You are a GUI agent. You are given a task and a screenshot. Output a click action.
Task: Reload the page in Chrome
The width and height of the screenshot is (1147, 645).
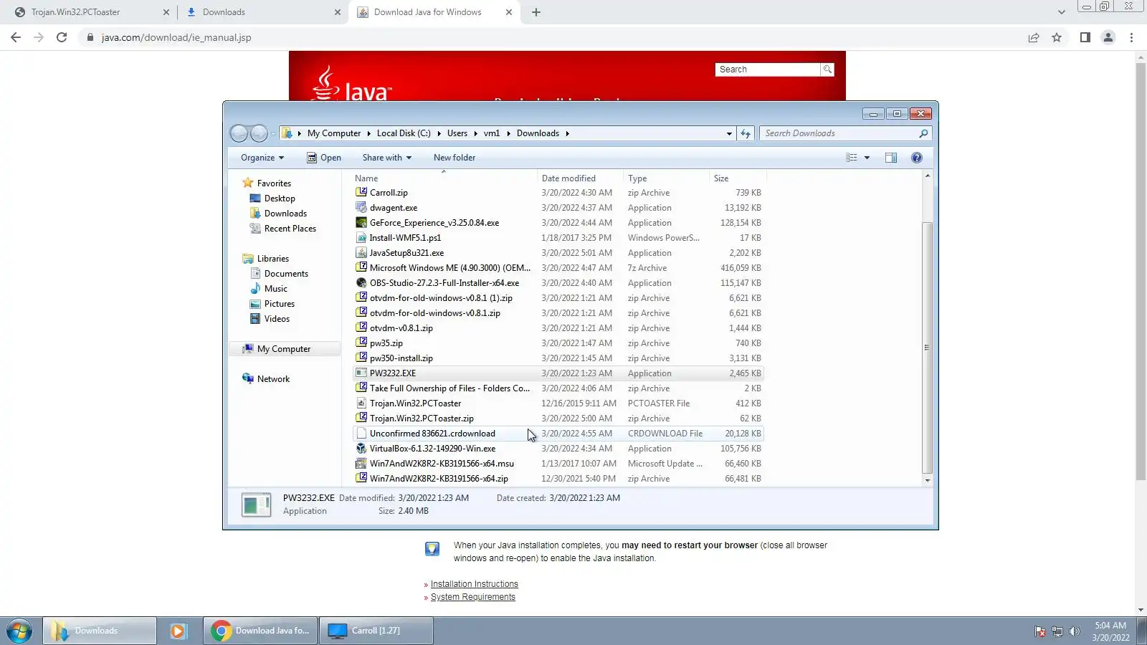point(62,37)
